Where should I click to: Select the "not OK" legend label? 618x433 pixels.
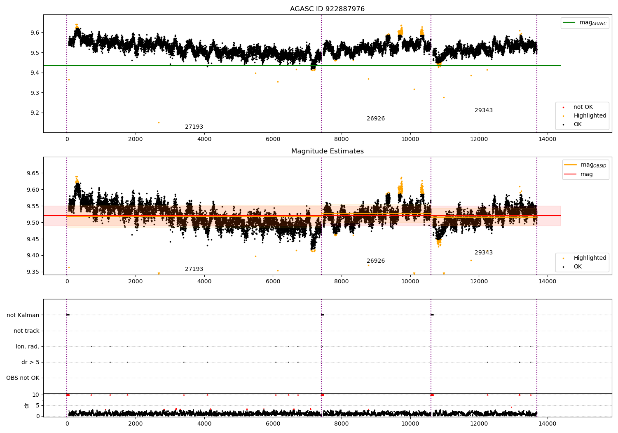(x=583, y=107)
